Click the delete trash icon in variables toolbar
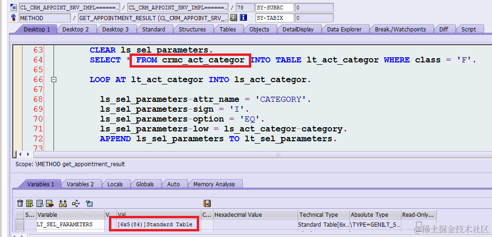Screen dimensions: 492x237 click(20, 204)
